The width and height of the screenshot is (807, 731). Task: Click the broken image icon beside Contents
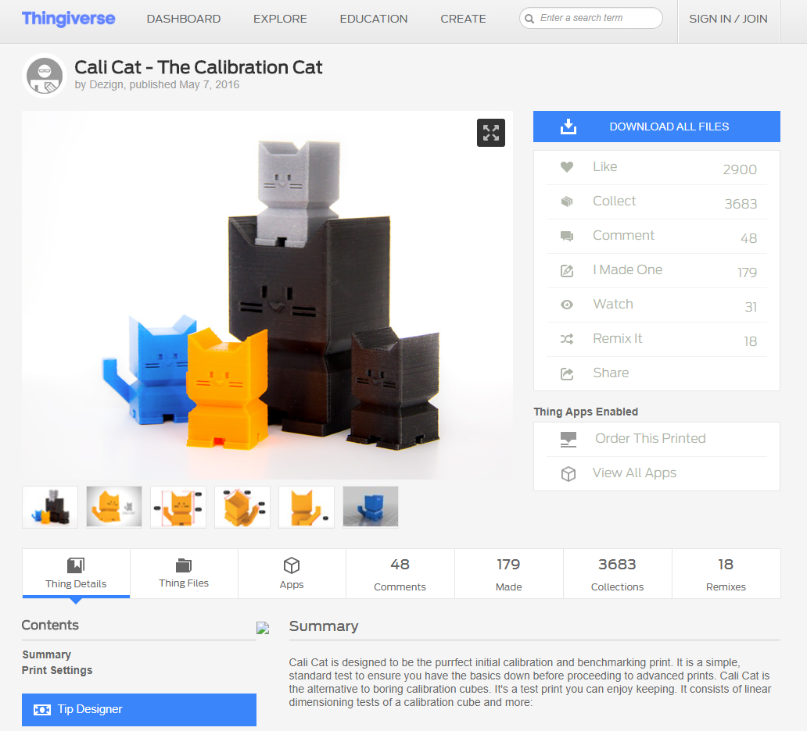[263, 628]
